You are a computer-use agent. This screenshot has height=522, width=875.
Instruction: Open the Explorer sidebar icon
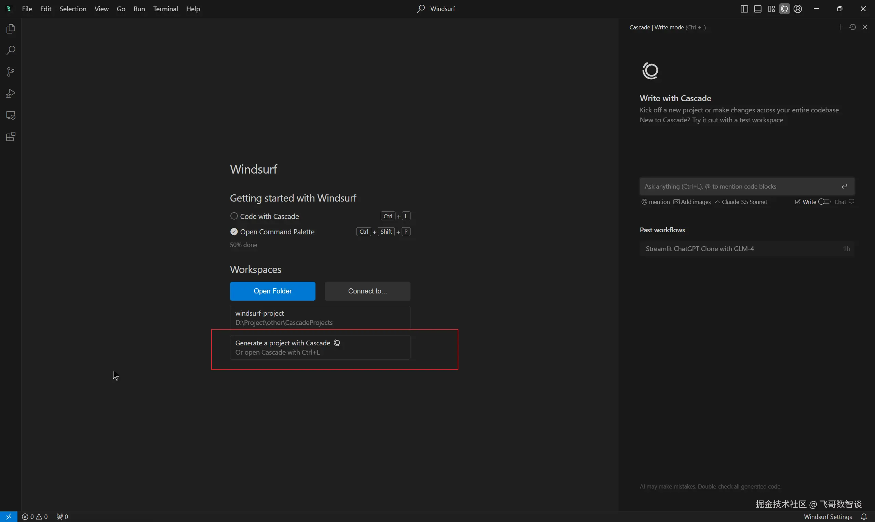(x=11, y=29)
